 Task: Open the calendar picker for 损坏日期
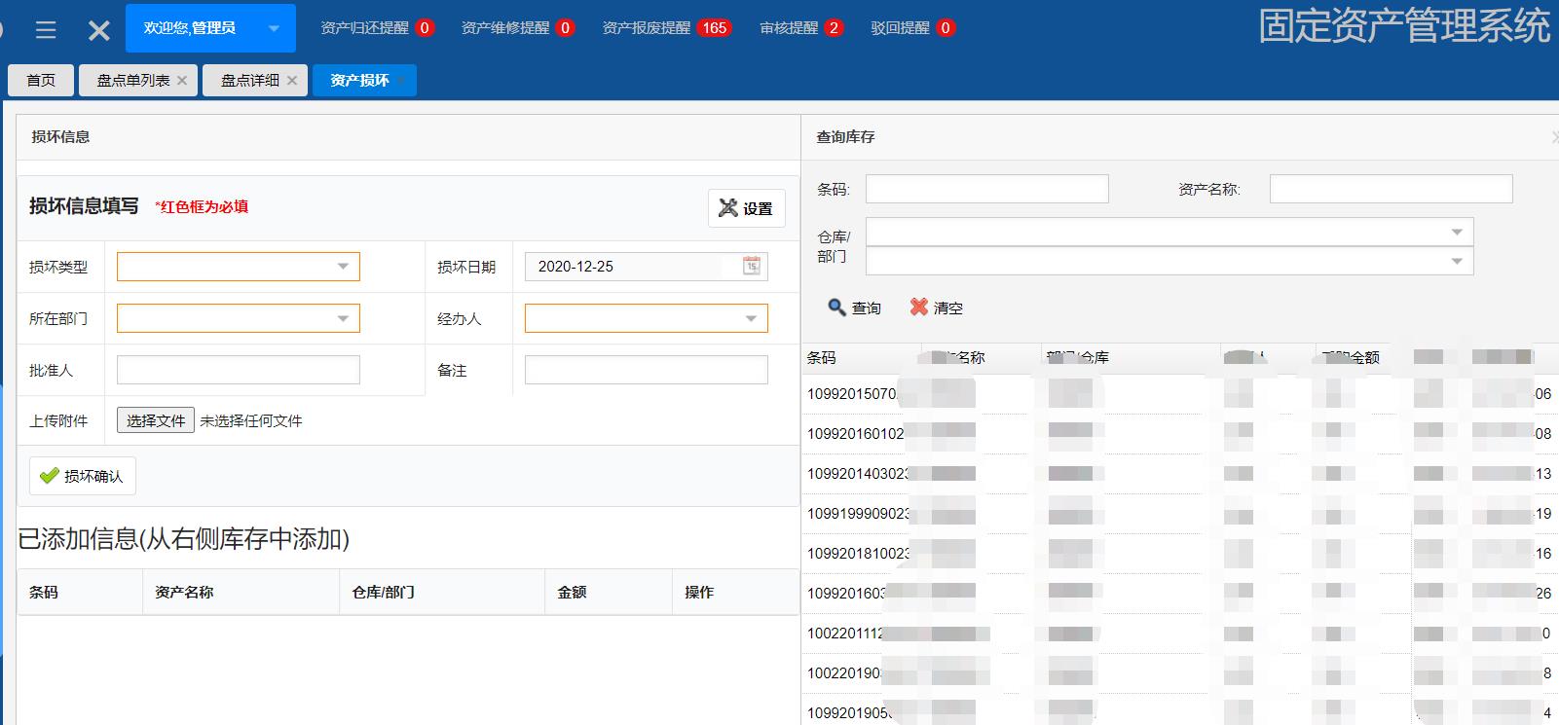[x=752, y=266]
